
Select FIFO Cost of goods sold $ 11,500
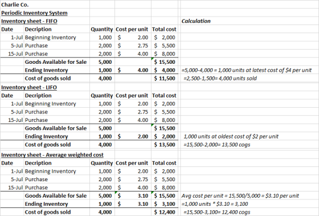(x=165, y=79)
